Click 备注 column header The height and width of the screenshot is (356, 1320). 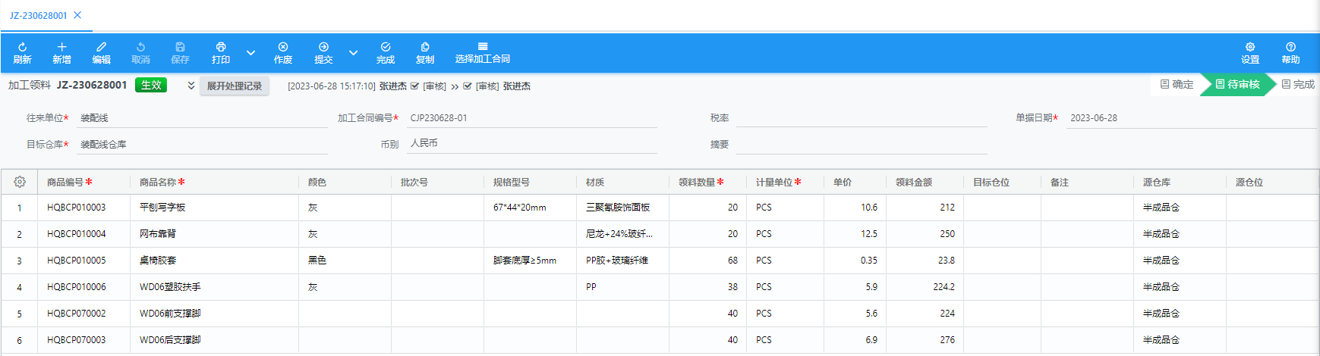click(x=1087, y=182)
